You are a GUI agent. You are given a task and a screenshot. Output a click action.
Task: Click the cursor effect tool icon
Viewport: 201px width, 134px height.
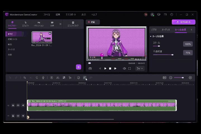(x=70, y=78)
